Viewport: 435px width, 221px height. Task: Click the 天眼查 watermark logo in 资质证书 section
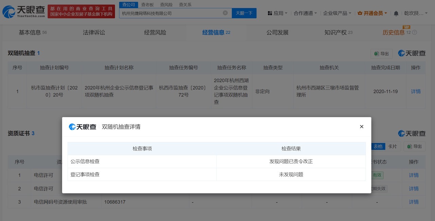tap(411, 133)
